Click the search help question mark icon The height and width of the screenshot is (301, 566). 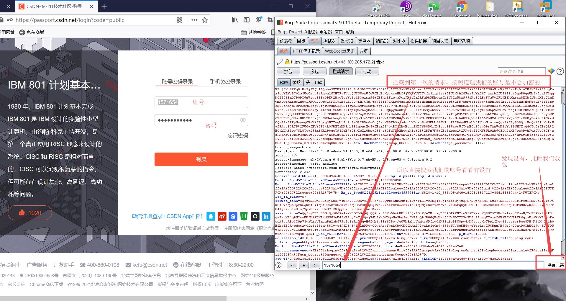click(x=278, y=265)
